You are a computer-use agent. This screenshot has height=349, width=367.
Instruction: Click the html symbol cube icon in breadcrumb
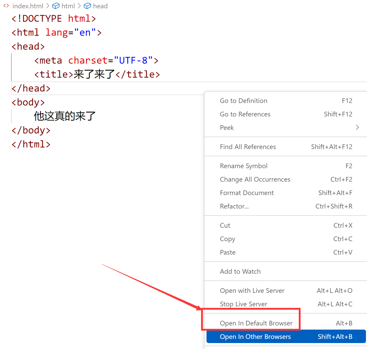click(56, 6)
